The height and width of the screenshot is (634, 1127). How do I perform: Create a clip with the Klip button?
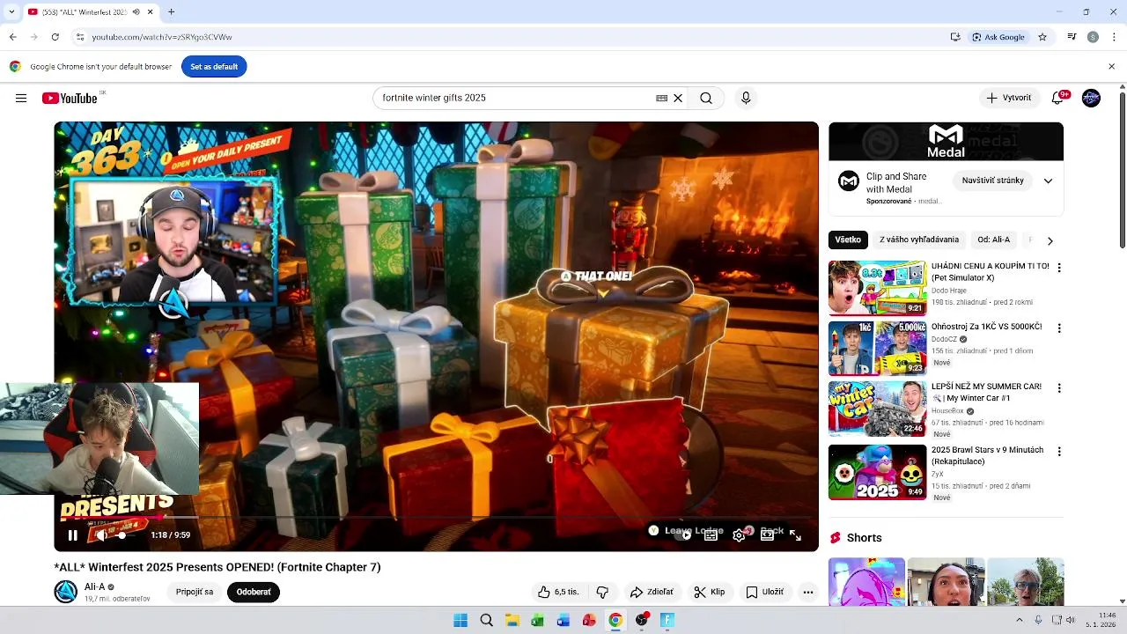point(709,592)
